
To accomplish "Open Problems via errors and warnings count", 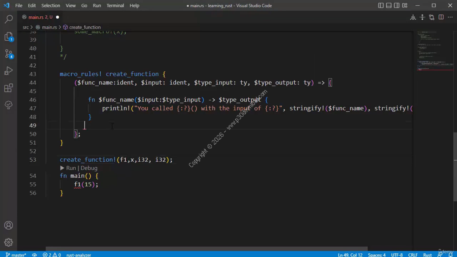I will [52, 255].
